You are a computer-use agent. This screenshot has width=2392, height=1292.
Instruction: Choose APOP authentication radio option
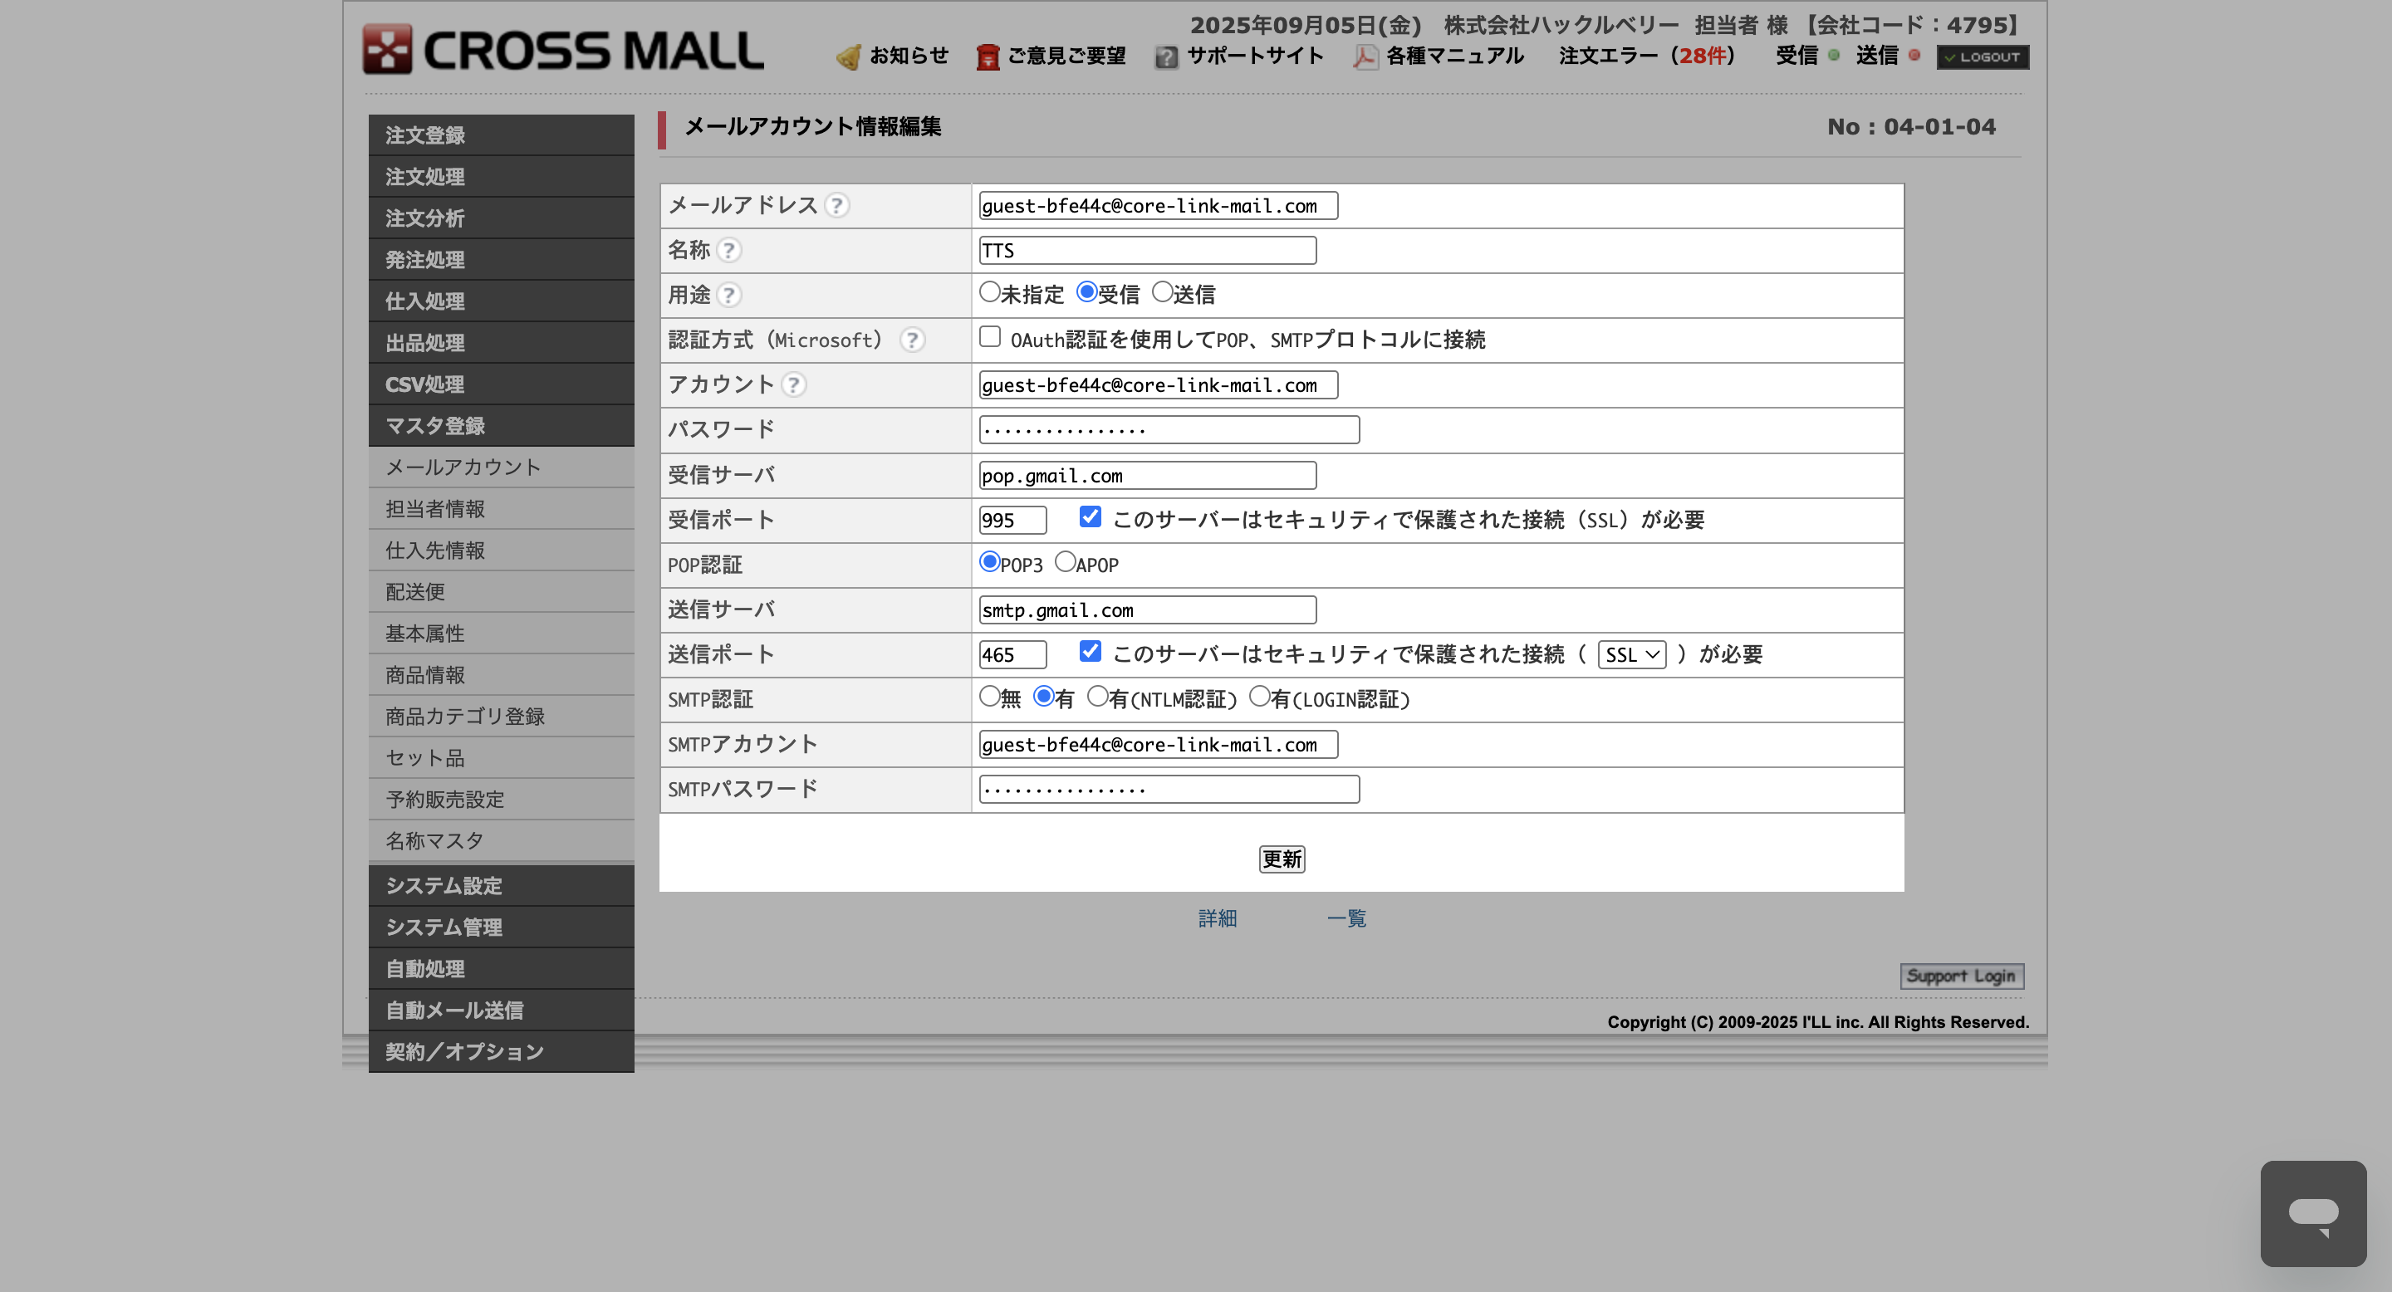point(1065,562)
